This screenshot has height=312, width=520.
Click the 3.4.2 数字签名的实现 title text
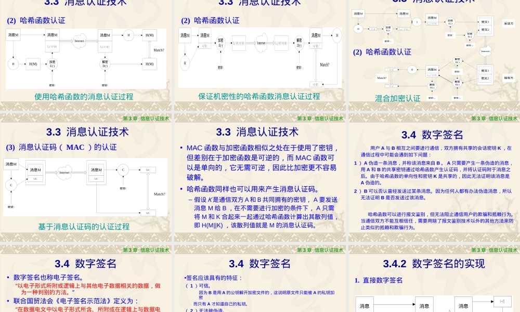click(x=434, y=264)
